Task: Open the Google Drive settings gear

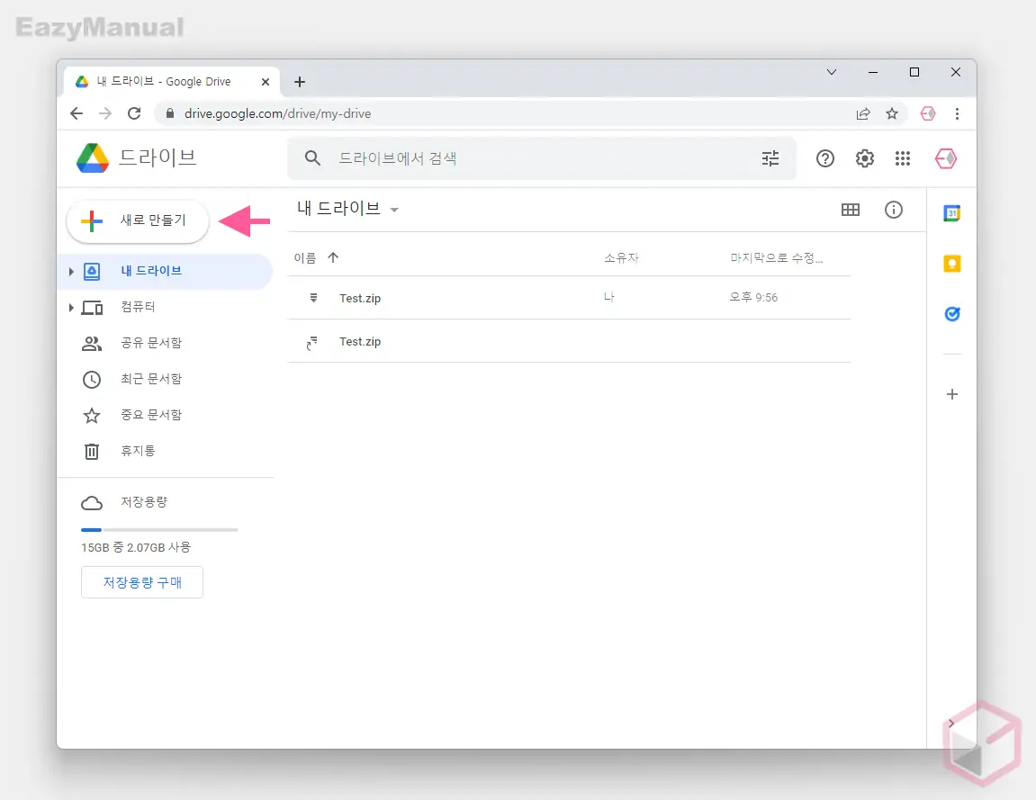Action: point(864,158)
